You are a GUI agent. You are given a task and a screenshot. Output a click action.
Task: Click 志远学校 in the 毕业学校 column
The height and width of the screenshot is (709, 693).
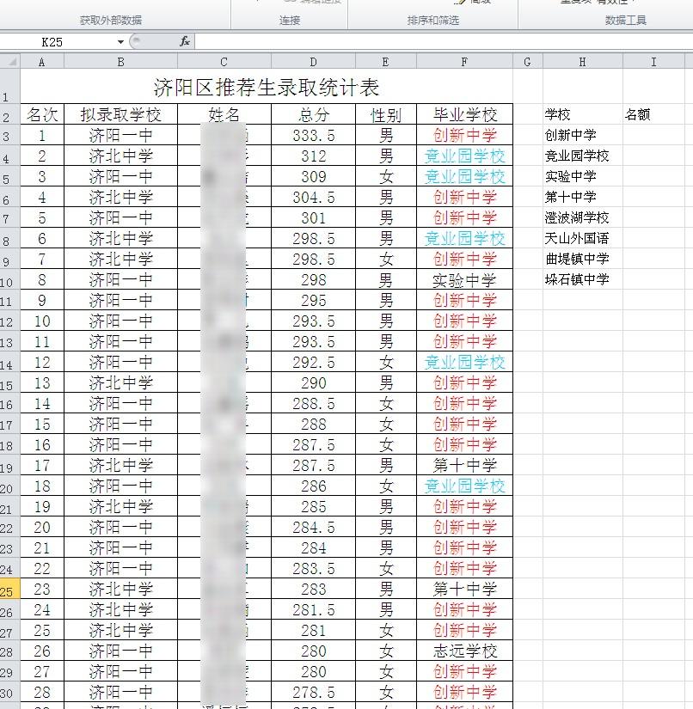pyautogui.click(x=464, y=651)
